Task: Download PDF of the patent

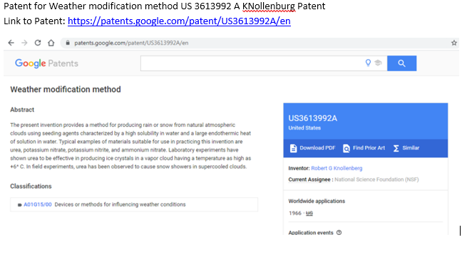Action: (312, 148)
